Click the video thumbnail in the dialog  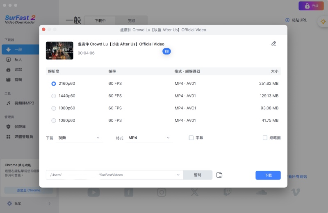tap(59, 50)
